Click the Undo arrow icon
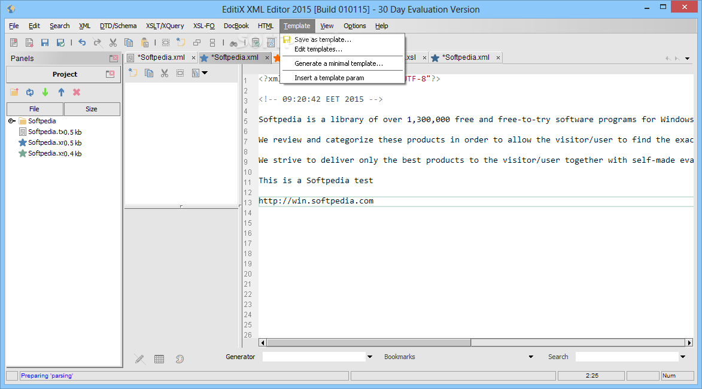 coord(82,42)
